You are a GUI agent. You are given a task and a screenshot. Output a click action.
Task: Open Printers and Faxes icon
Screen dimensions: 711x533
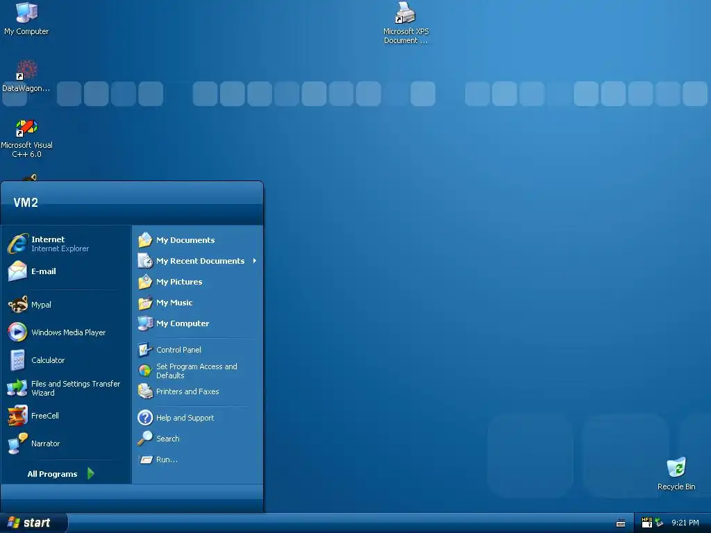click(x=145, y=391)
